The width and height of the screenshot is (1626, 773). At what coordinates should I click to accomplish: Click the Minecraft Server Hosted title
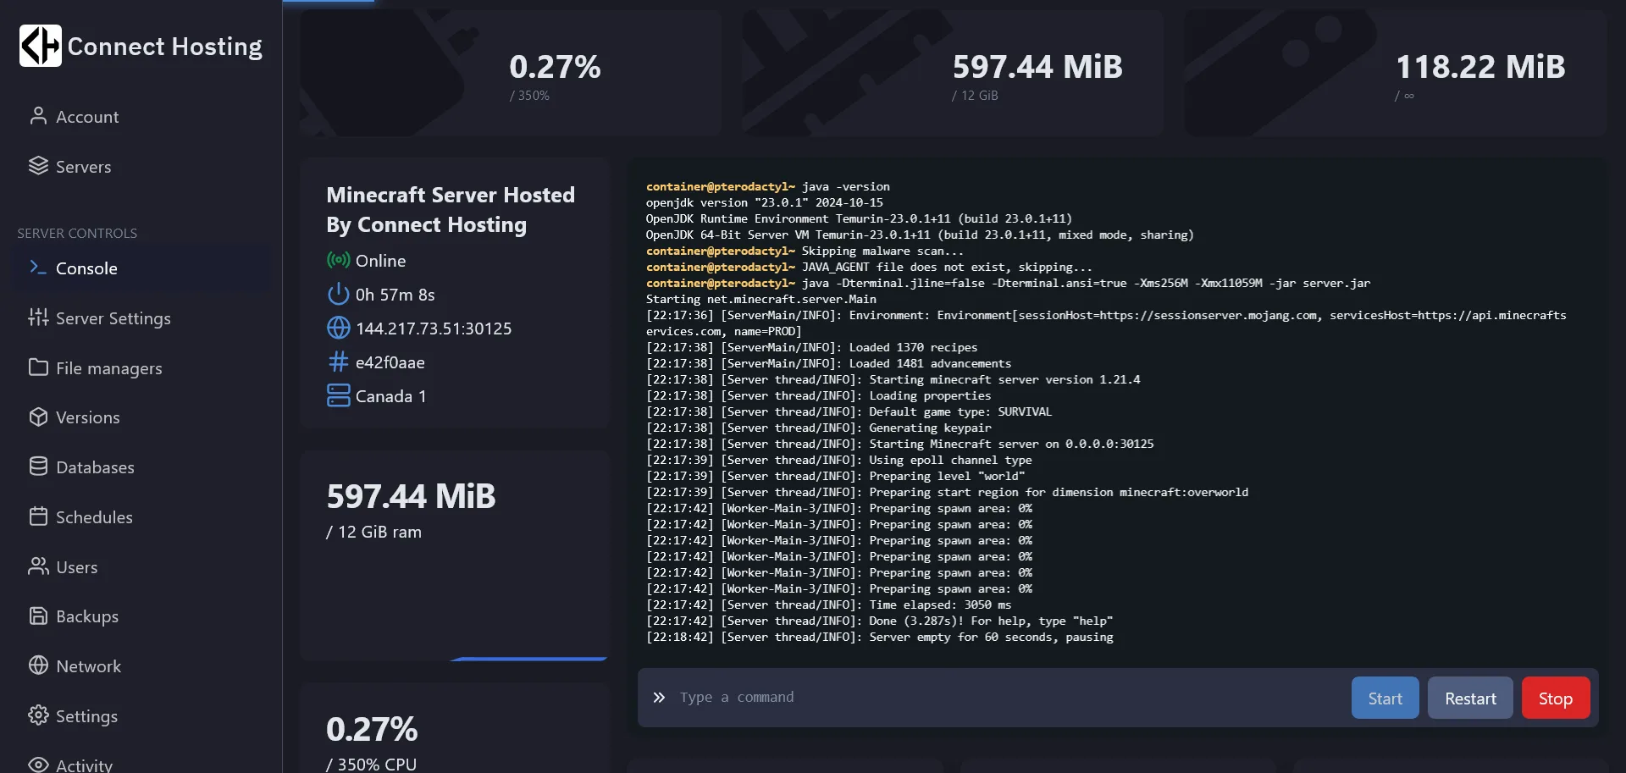[451, 209]
